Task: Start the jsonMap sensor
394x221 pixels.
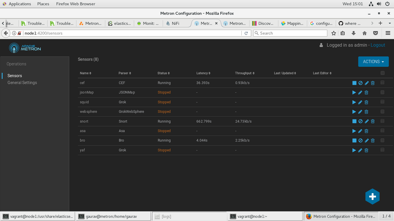Action: [354, 92]
